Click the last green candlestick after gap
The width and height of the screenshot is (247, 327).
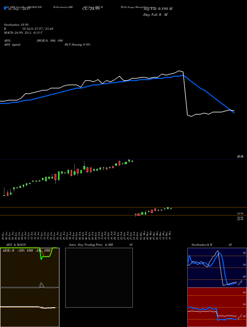point(168,208)
